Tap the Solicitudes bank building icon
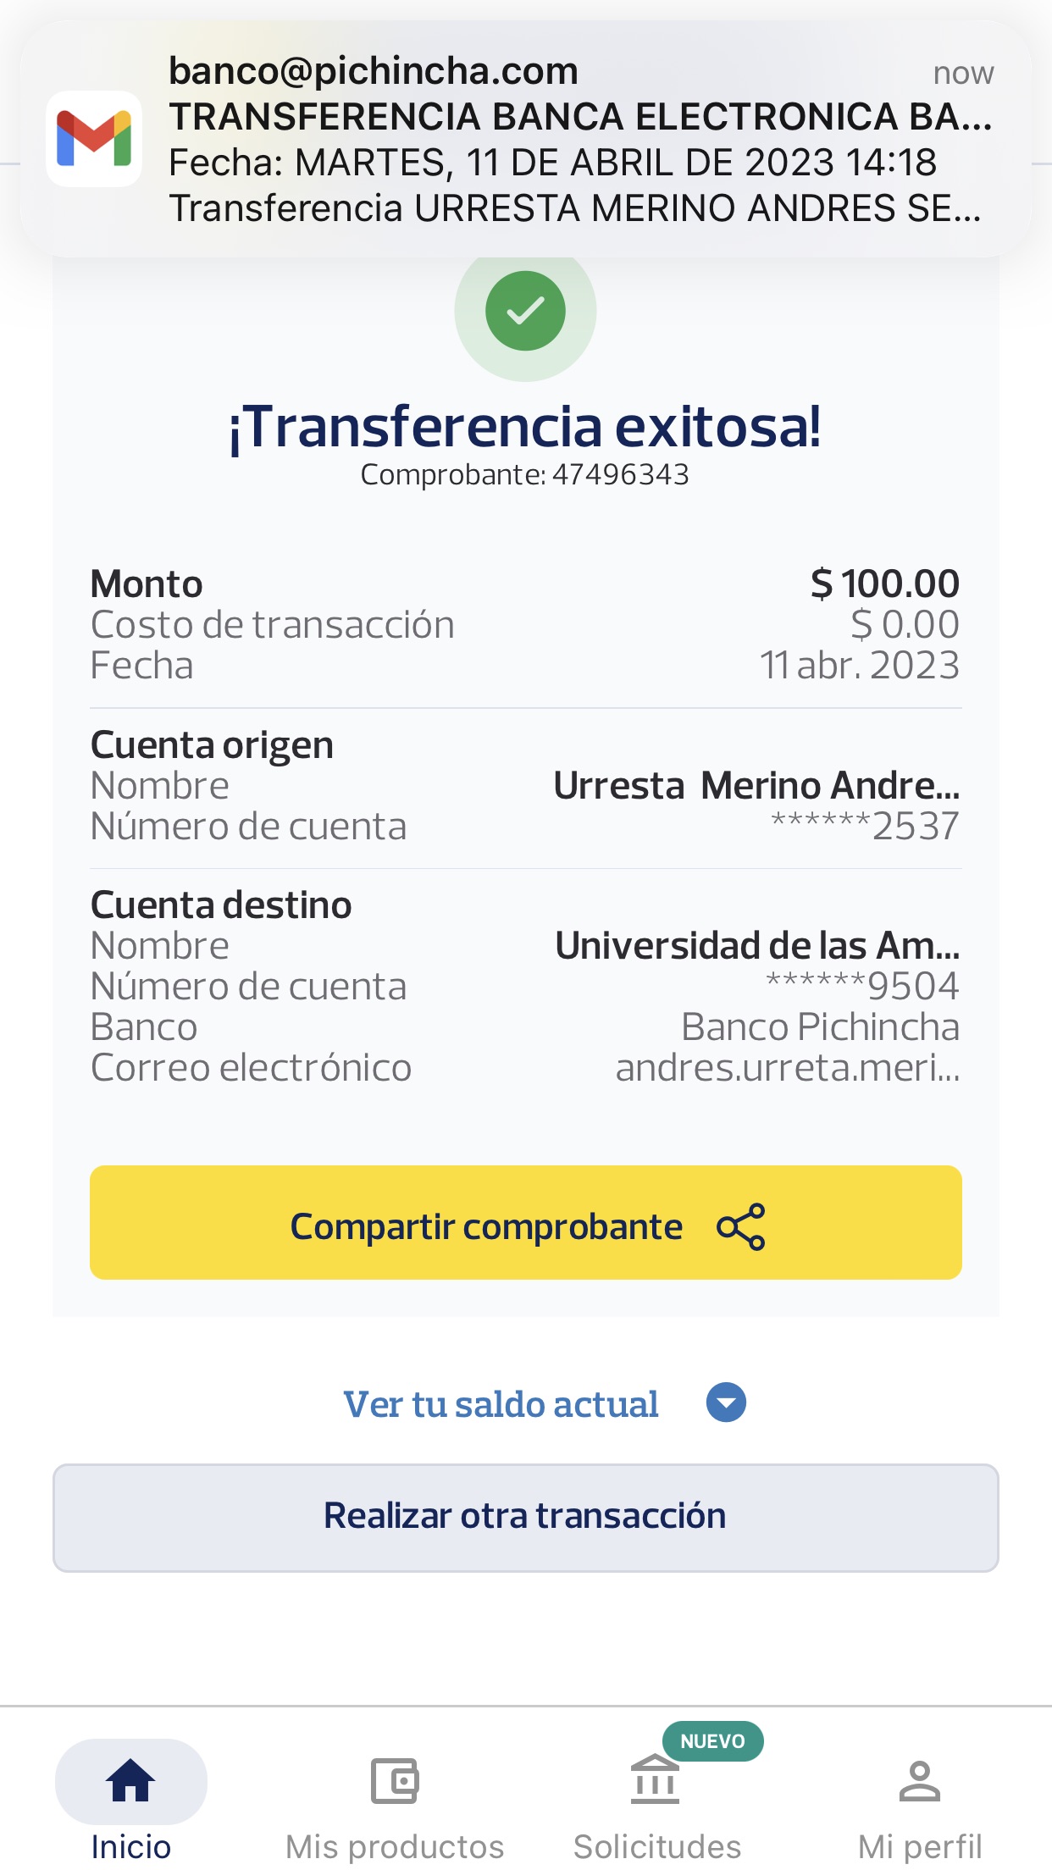This screenshot has height=1870, width=1052. pyautogui.click(x=655, y=1780)
